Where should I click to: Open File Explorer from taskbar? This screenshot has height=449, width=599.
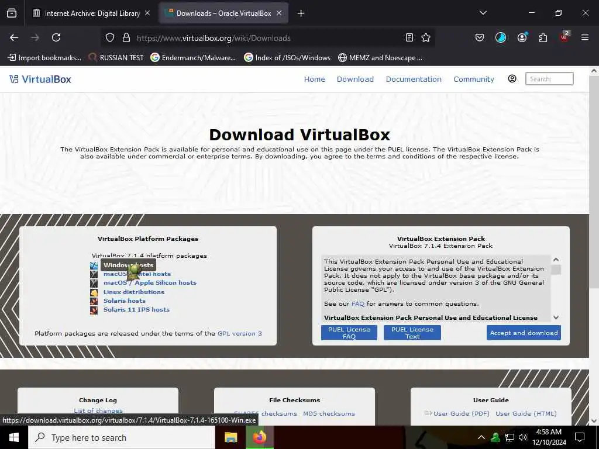coord(230,437)
